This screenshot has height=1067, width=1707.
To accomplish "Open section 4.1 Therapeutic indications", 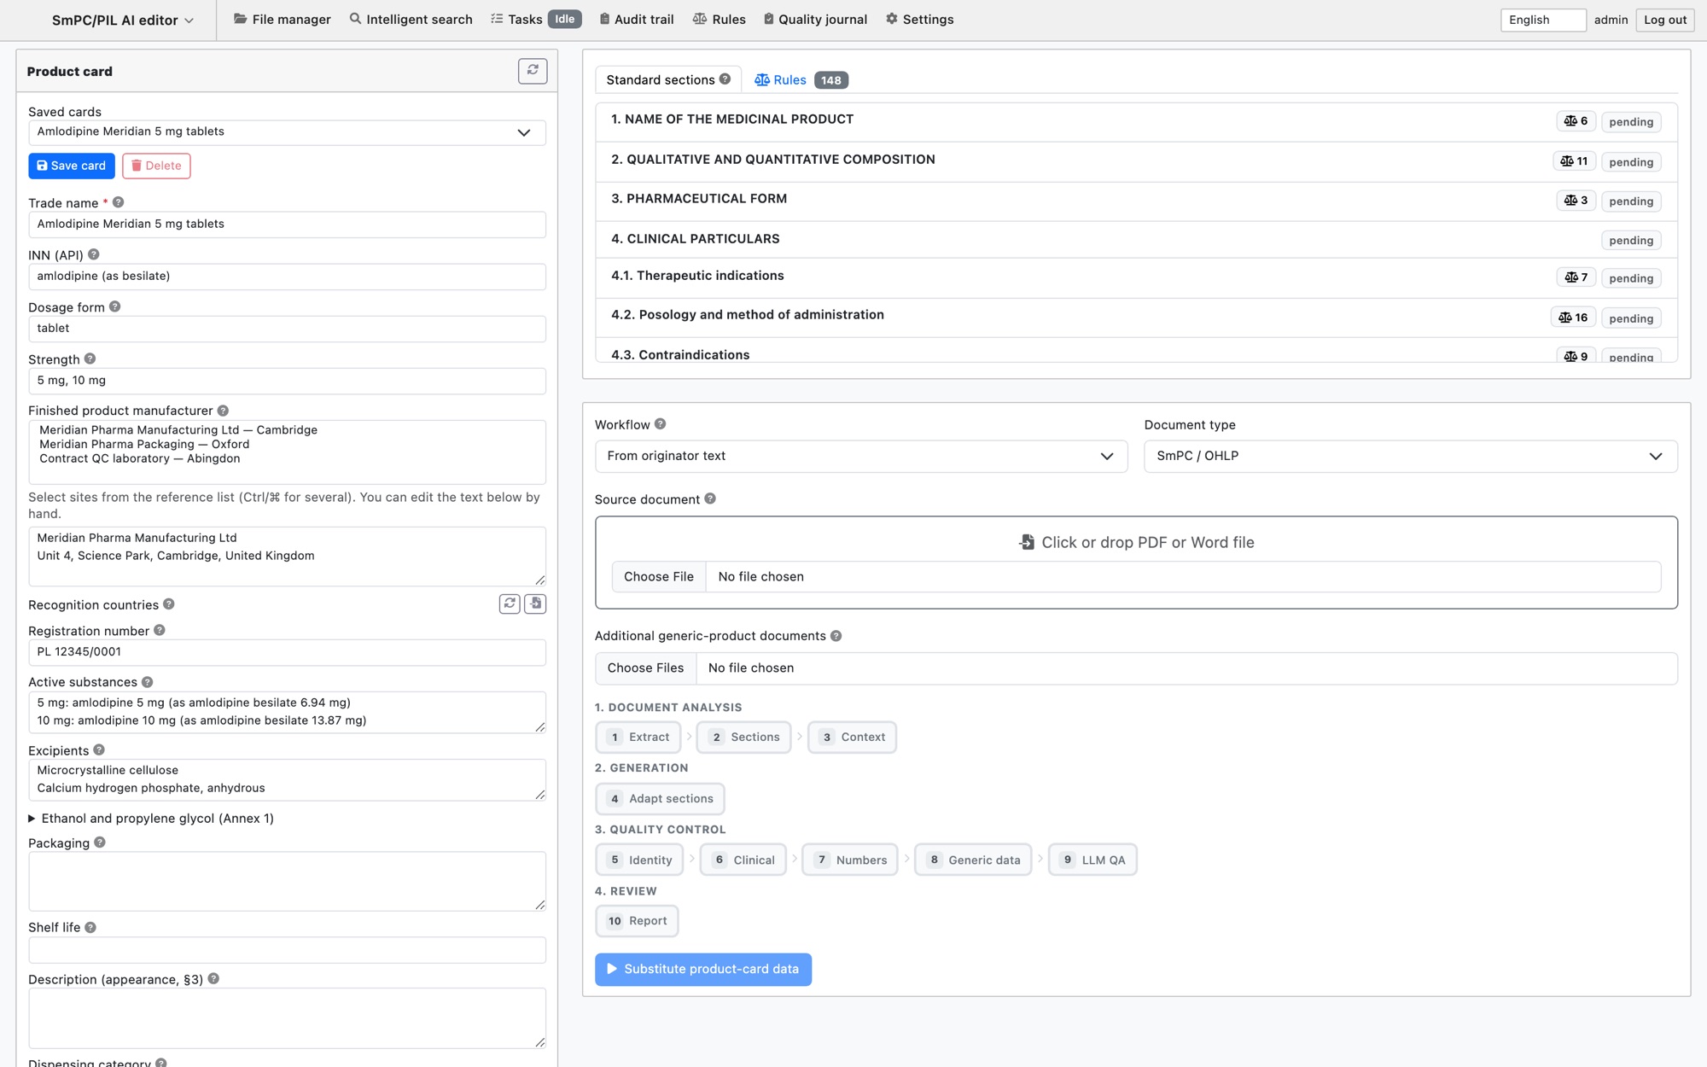I will click(1136, 277).
